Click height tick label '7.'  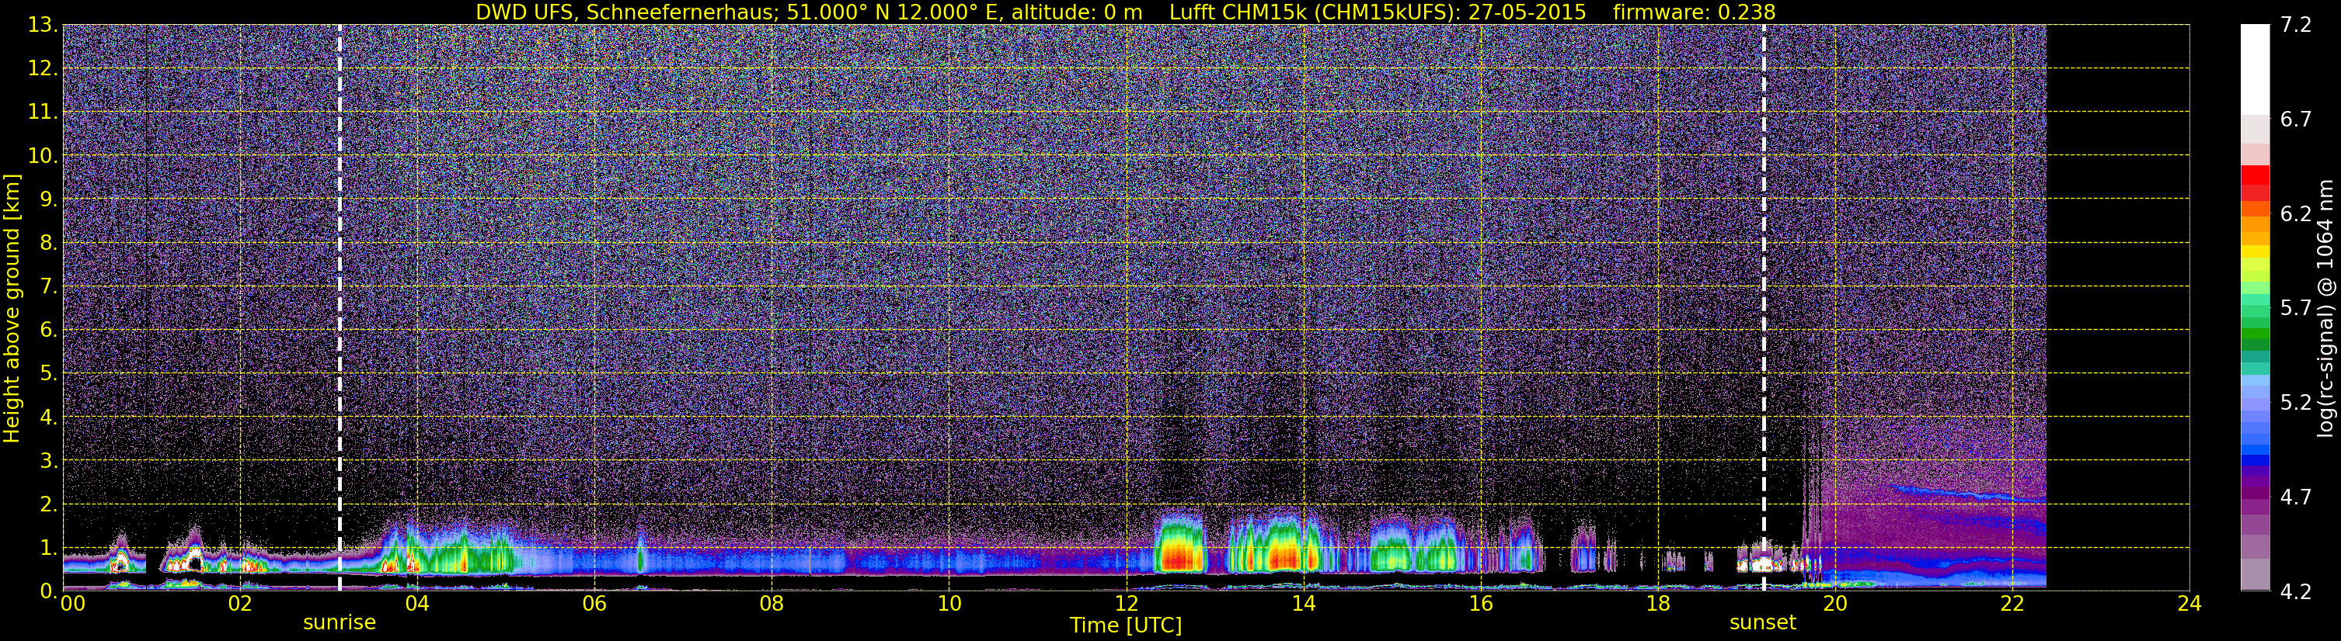pyautogui.click(x=47, y=286)
